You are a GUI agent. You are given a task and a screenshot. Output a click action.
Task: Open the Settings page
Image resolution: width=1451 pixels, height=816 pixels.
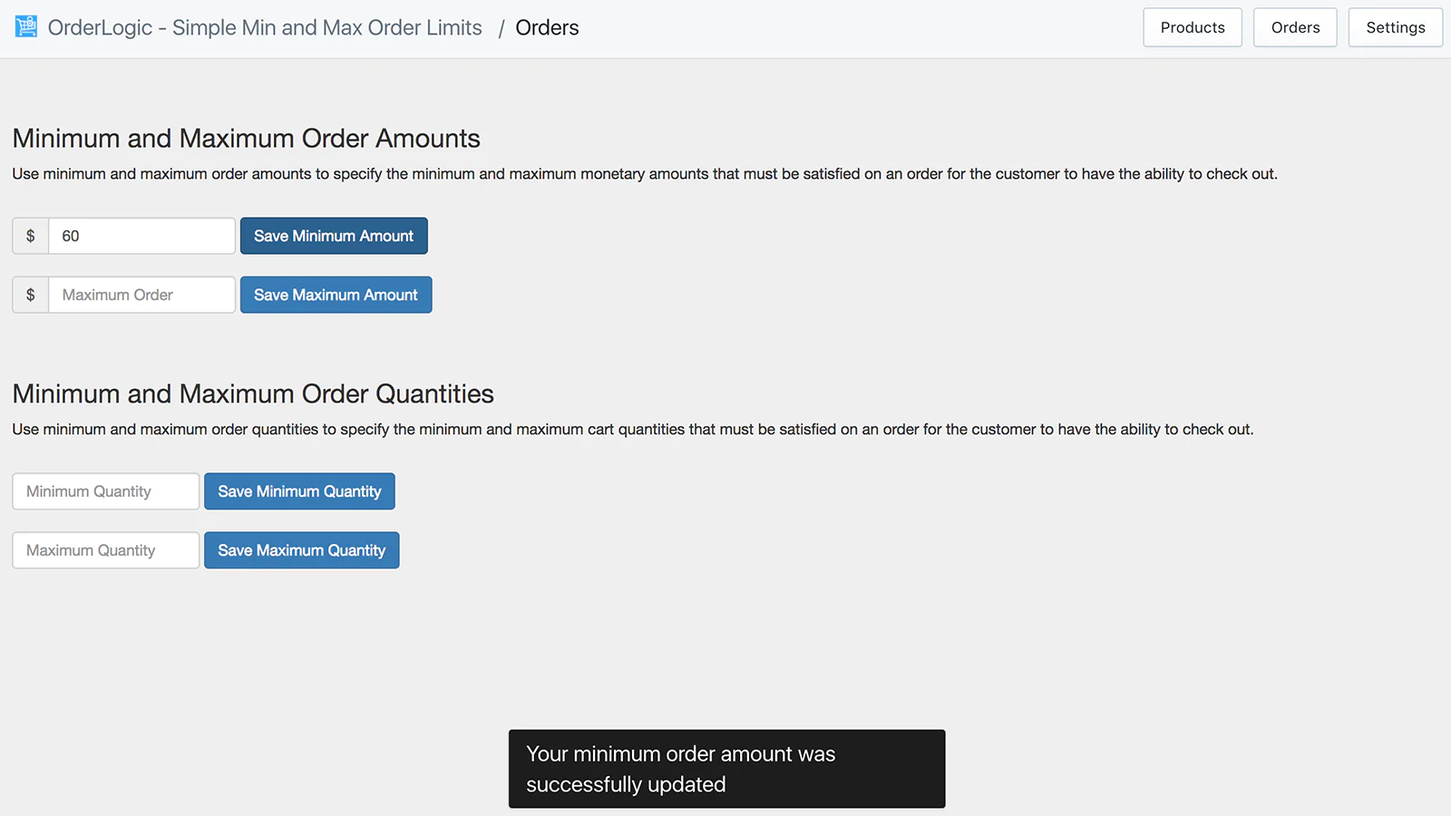pos(1395,28)
